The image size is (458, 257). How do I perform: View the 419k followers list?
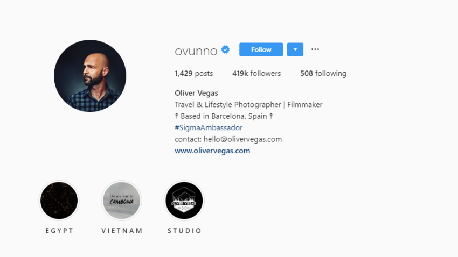click(x=256, y=73)
